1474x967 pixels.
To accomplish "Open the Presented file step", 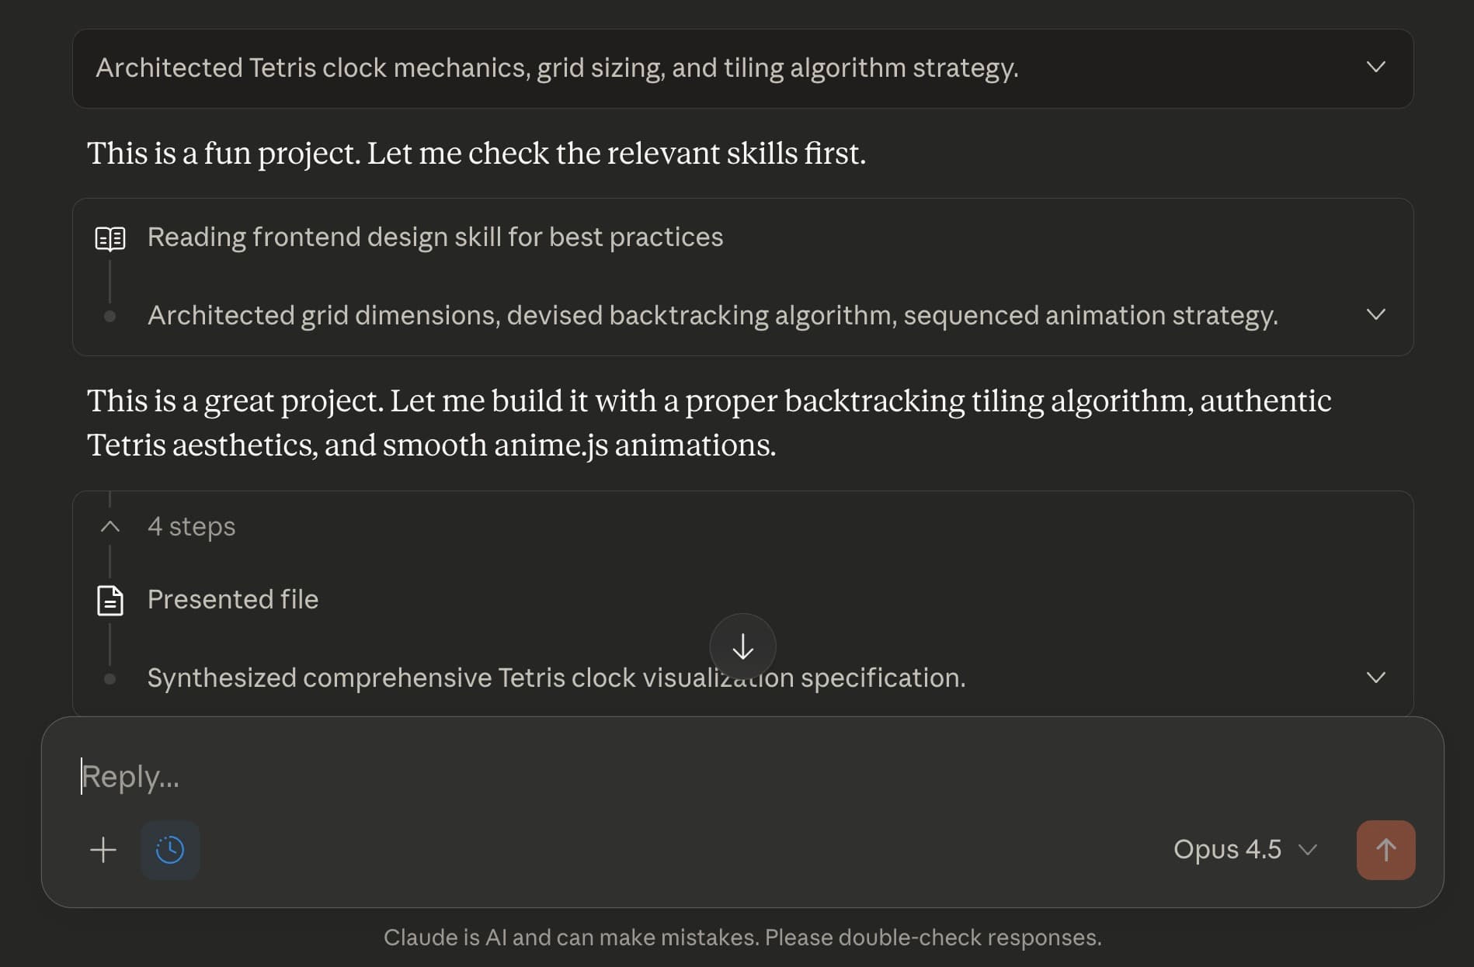I will (233, 600).
